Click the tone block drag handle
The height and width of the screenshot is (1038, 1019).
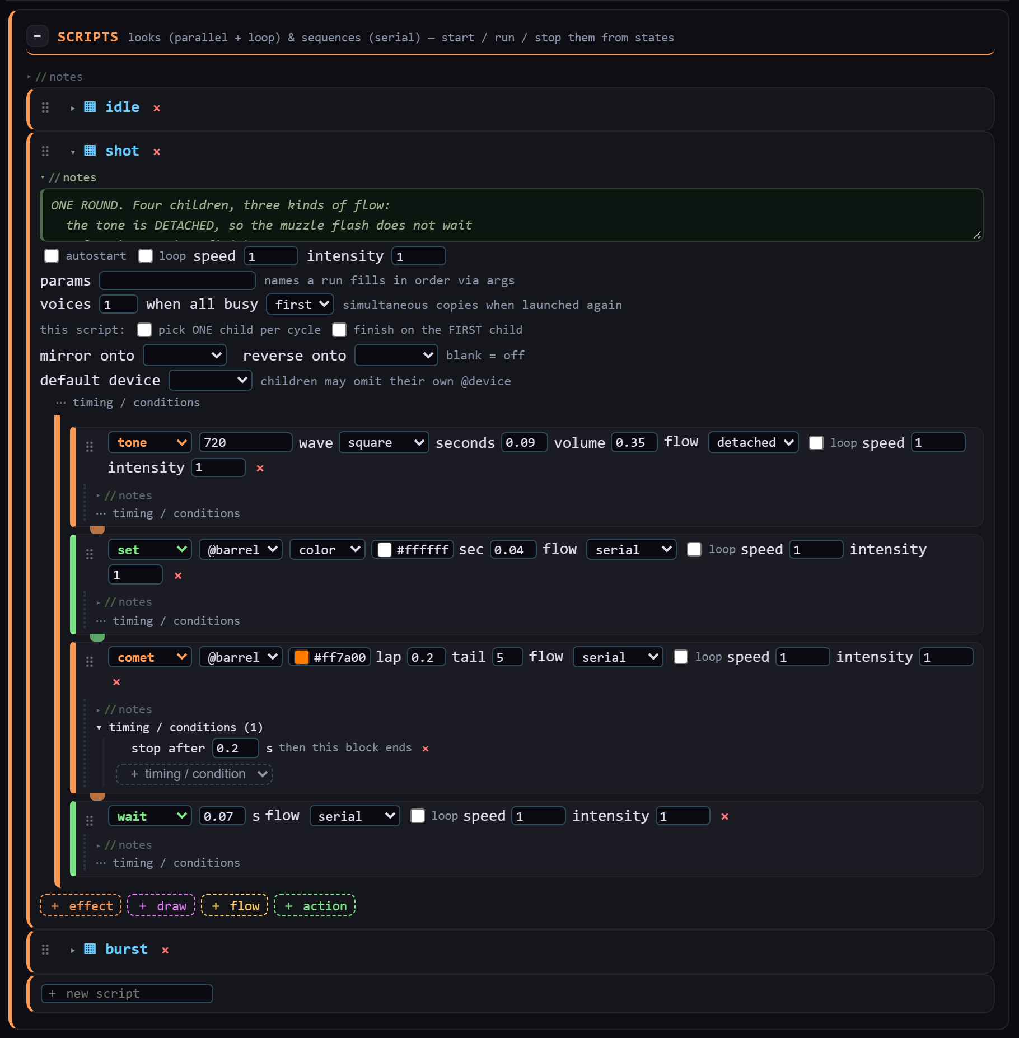[90, 446]
